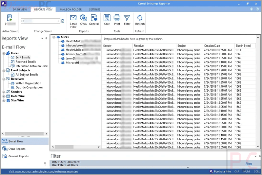Switch to SETTINGS tab
Image resolution: width=262 pixels, height=175 pixels.
(x=94, y=9)
